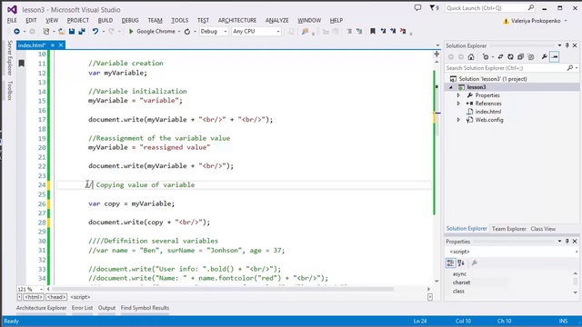Collapse the lesson3 project node

click(451, 87)
